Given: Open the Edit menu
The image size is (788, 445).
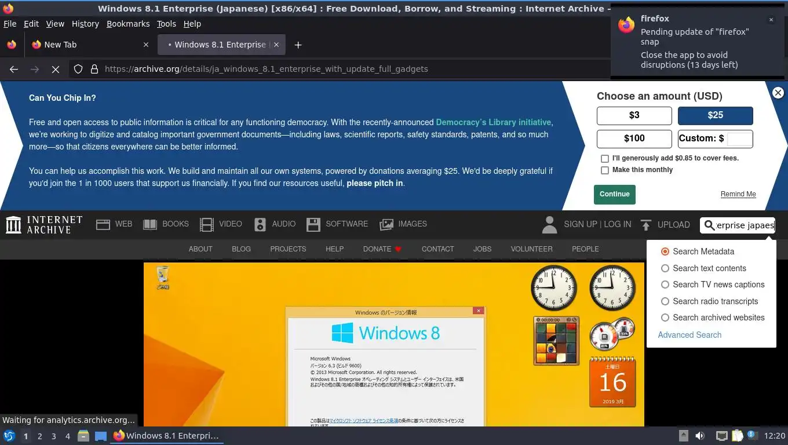Looking at the screenshot, I should coord(31,24).
